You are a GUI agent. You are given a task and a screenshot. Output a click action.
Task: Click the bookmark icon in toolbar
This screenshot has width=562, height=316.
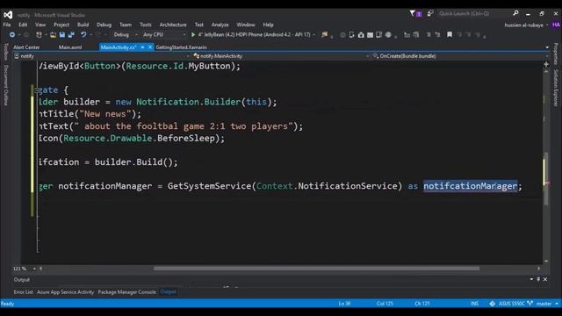pos(450,35)
